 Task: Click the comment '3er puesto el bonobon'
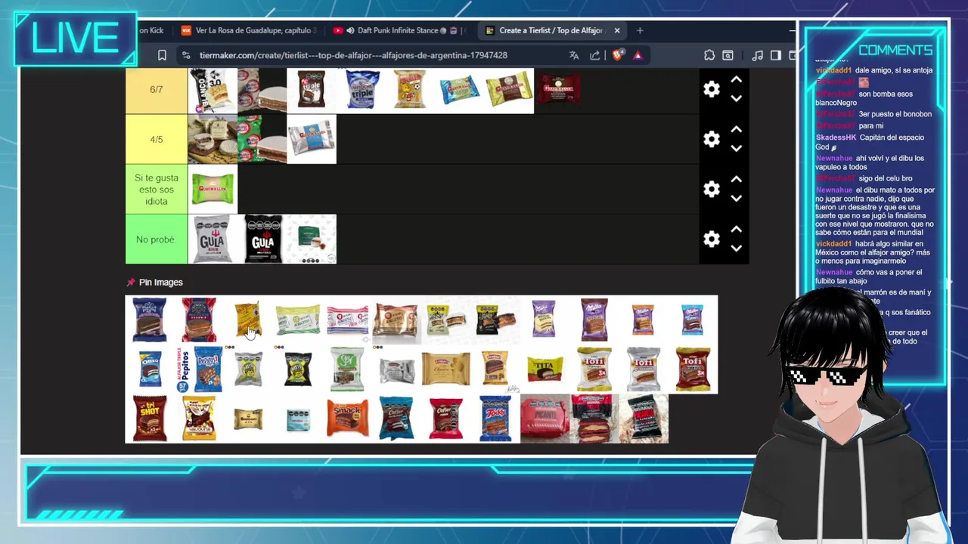click(x=895, y=114)
